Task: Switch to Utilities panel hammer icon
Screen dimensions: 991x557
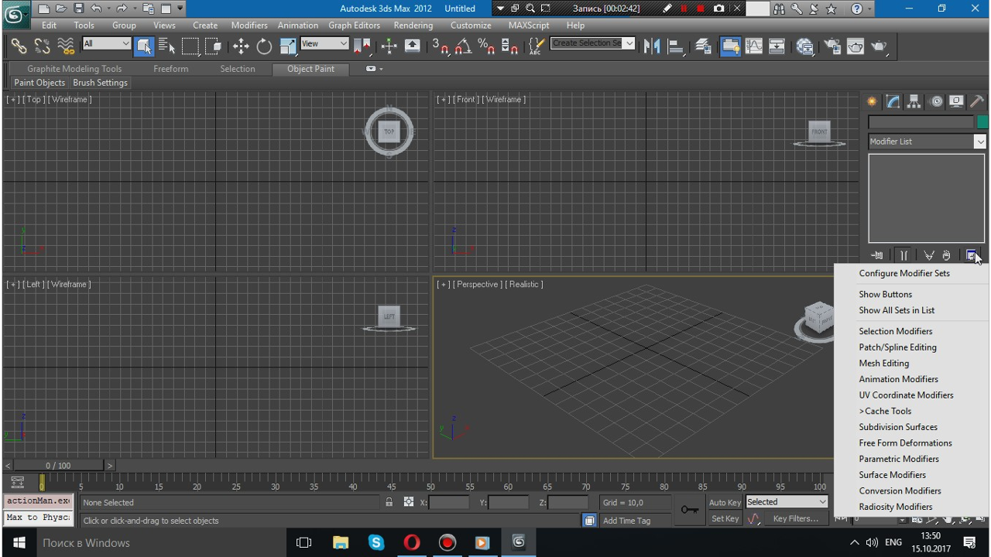Action: [x=977, y=101]
